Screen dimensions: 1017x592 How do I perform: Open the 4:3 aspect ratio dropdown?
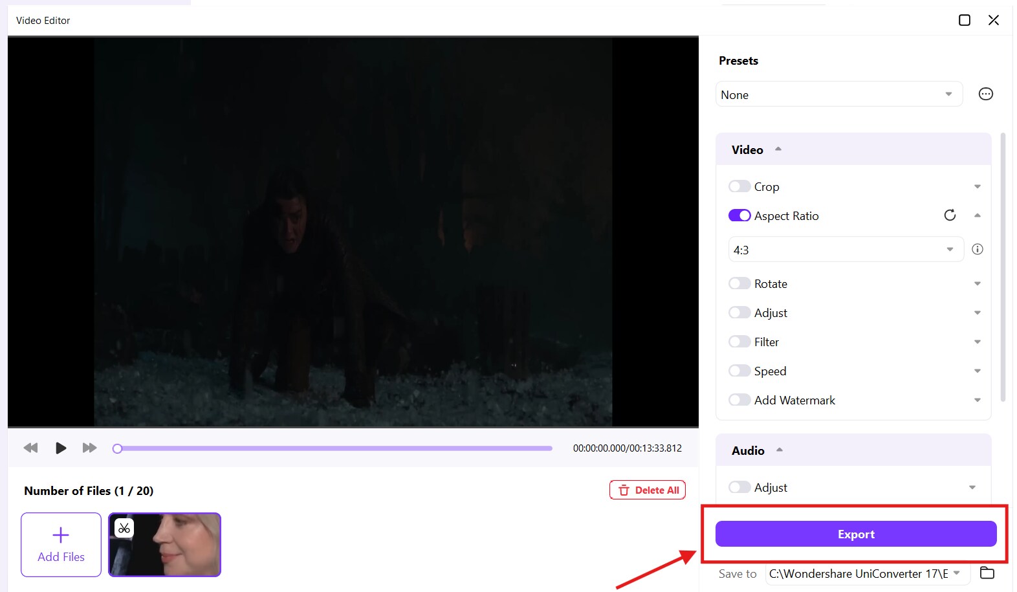[846, 250]
